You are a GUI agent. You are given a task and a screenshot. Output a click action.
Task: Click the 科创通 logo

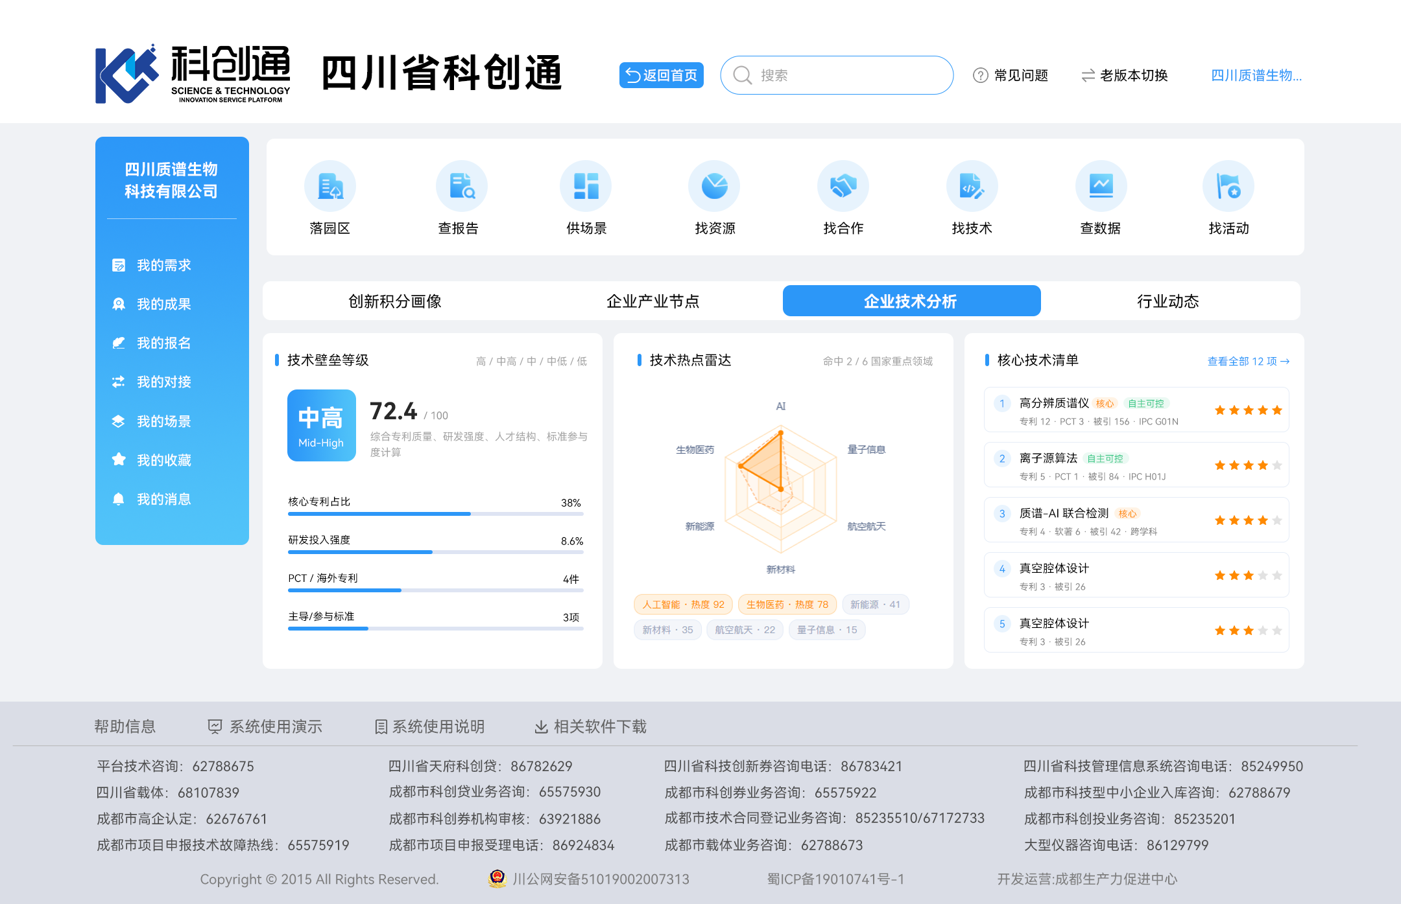[193, 74]
